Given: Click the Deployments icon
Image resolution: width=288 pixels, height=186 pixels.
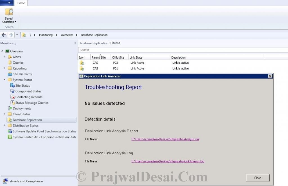Looking at the screenshot, I should click(10, 108).
